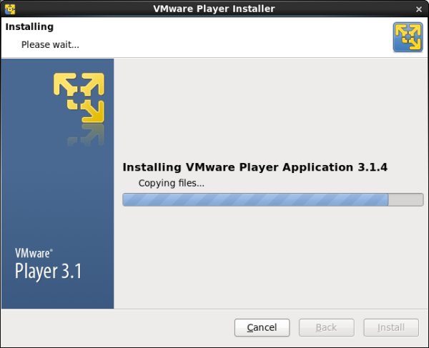Click the VMware logo in header corner

click(408, 37)
